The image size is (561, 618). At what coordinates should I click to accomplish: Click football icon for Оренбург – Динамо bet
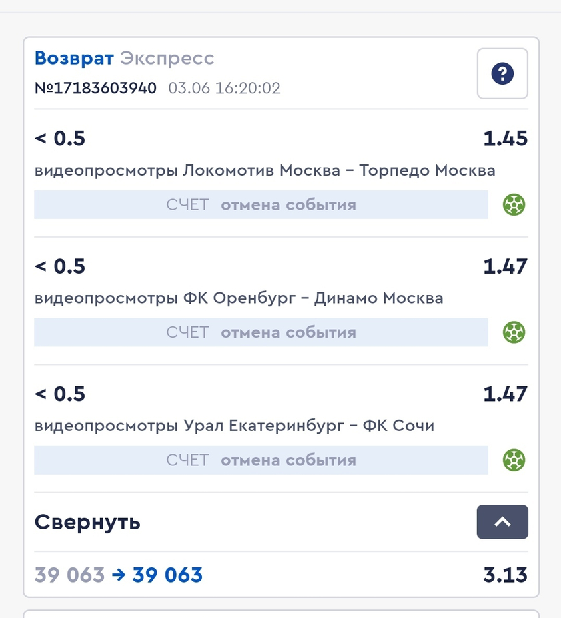coord(514,332)
